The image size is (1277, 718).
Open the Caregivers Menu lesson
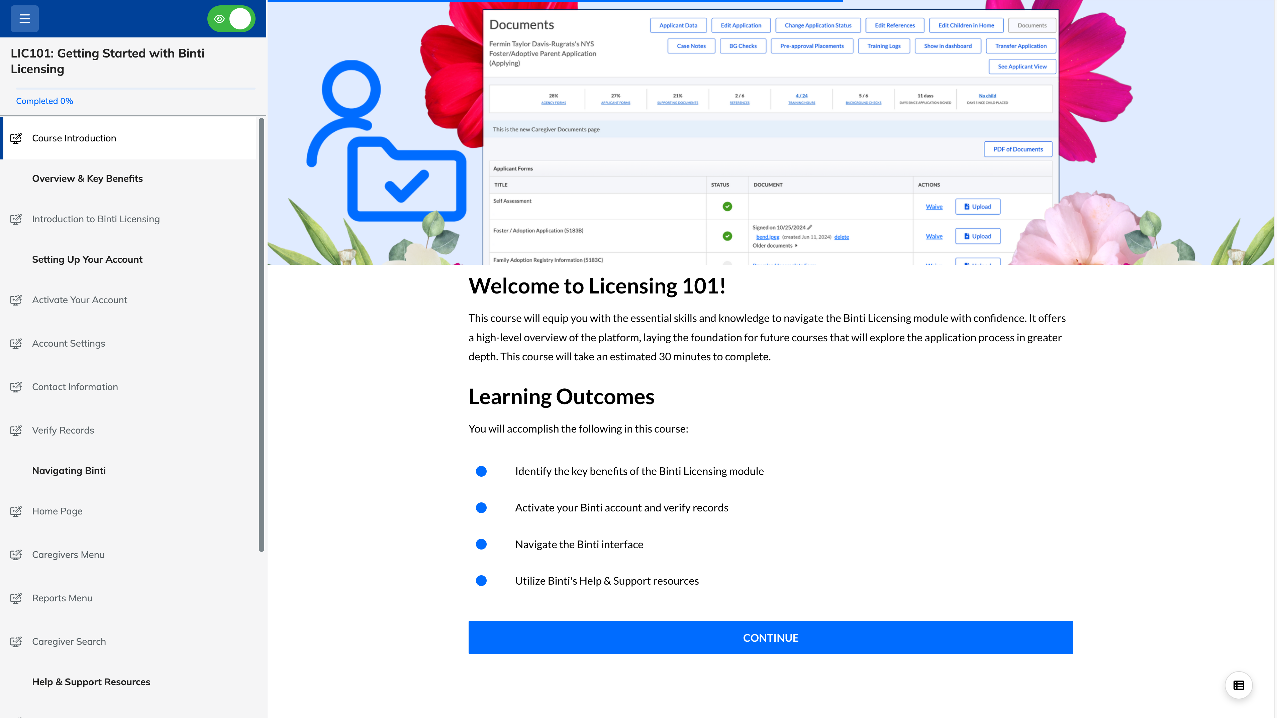[x=129, y=555]
